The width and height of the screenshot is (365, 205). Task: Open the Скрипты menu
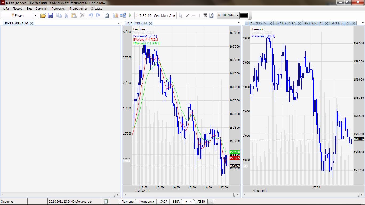point(41,9)
